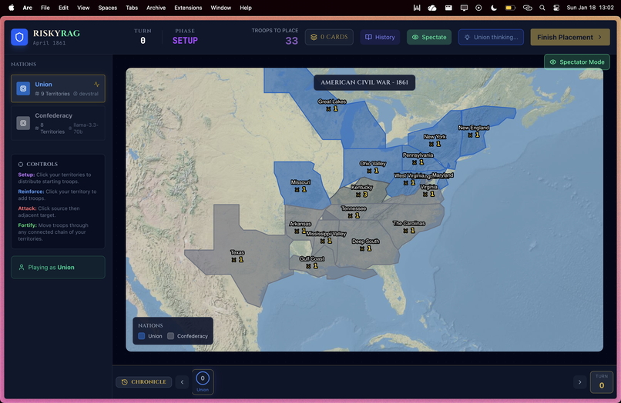
Task: Click the SETUP phase label
Action: (185, 40)
